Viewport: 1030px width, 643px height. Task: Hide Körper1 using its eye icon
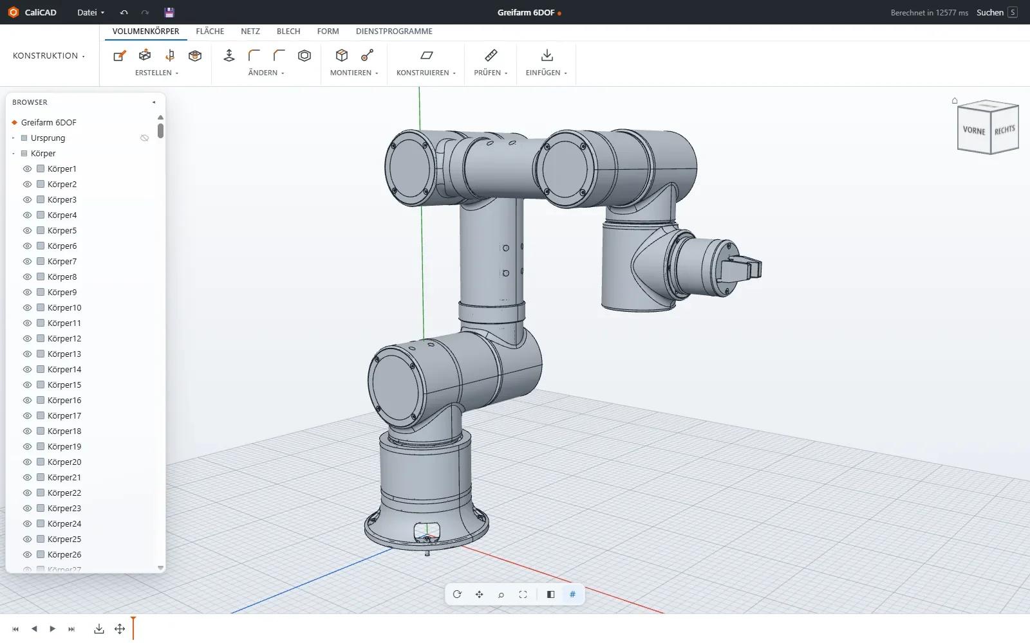point(27,169)
